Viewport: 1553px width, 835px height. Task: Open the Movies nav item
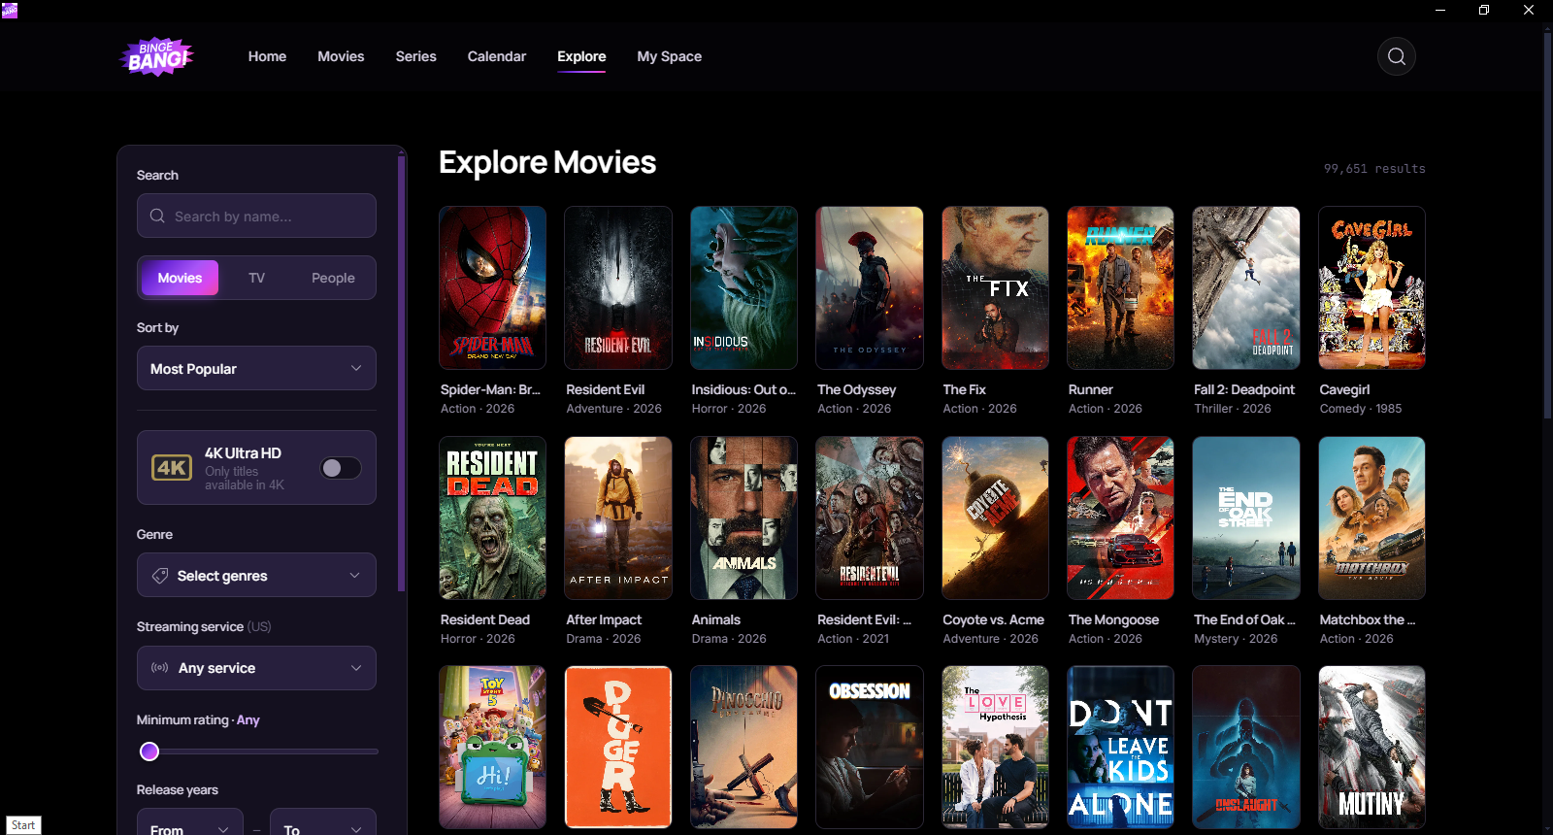coord(341,56)
